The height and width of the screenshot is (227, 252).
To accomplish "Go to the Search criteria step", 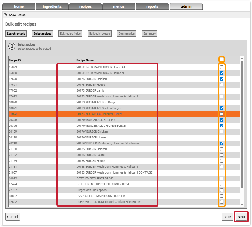I will coord(16,34).
